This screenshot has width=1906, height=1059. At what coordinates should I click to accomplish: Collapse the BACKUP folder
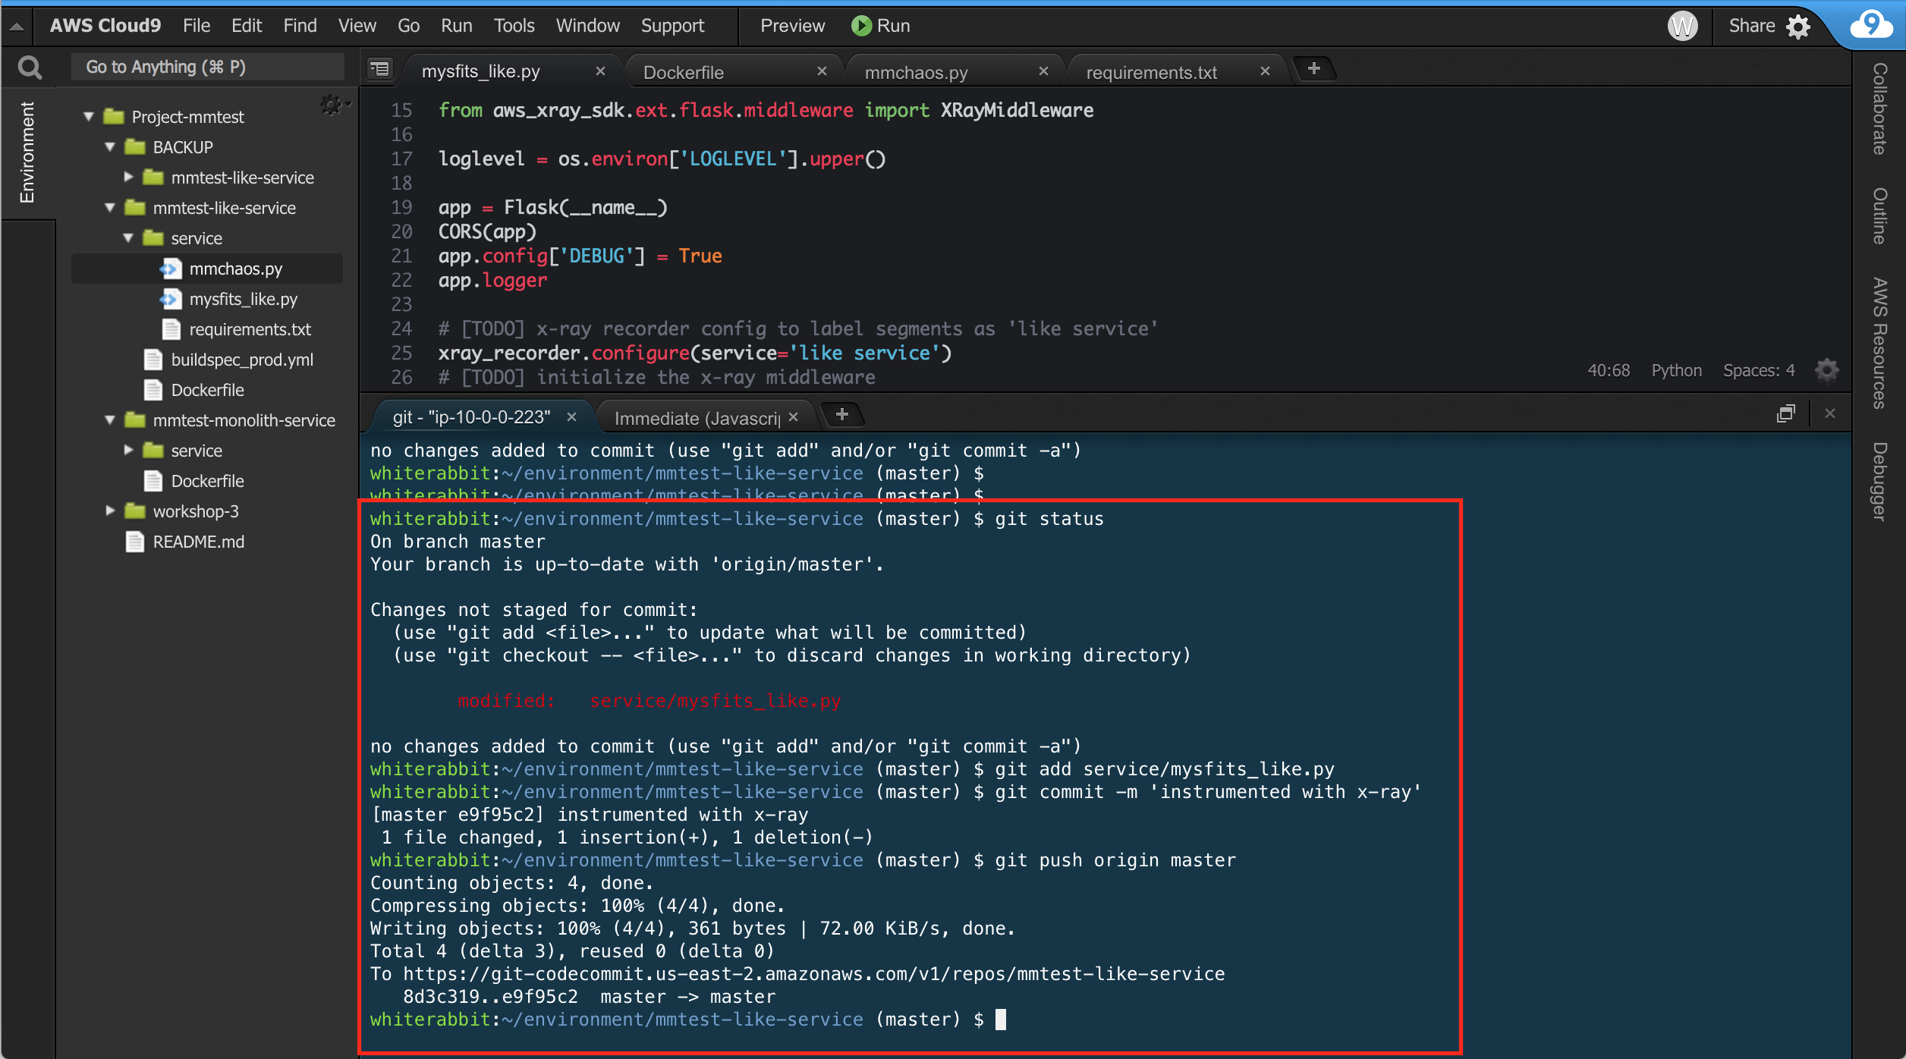click(x=110, y=147)
